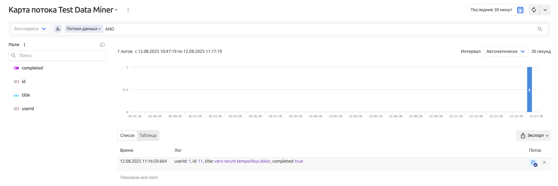
Task: Expand the refresh options dropdown arrow
Action: point(545,10)
